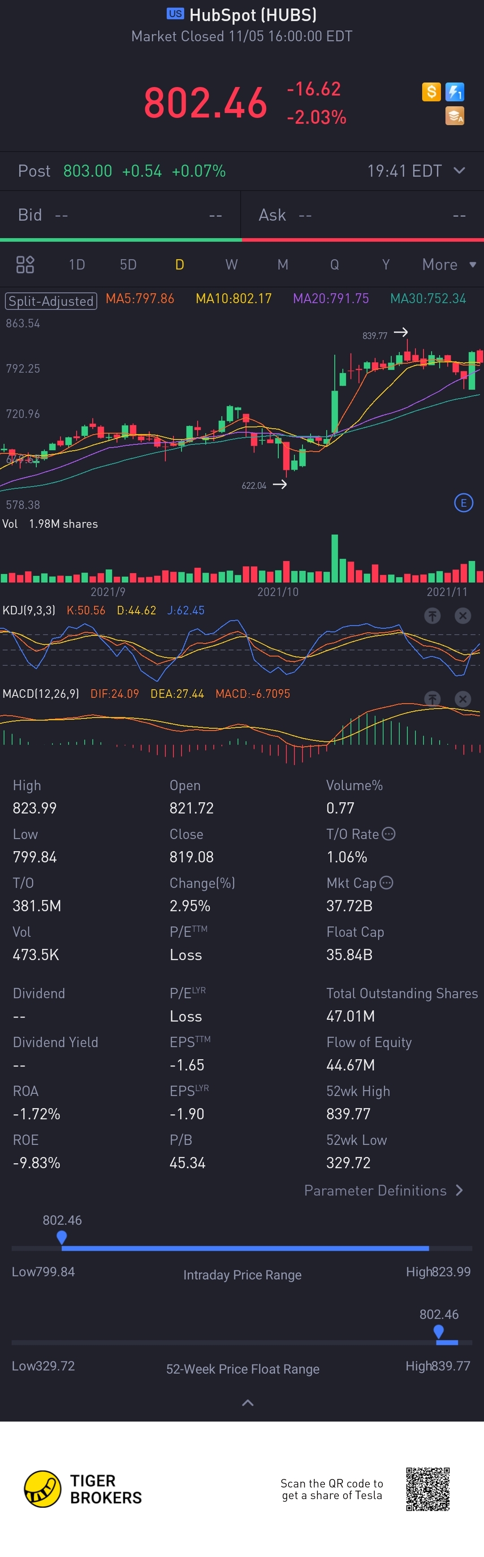Open the chart layout grid icon
The width and height of the screenshot is (484, 1557).
click(25, 264)
